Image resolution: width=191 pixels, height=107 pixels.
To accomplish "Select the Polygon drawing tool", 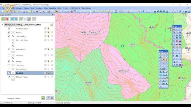I will point(155,12).
